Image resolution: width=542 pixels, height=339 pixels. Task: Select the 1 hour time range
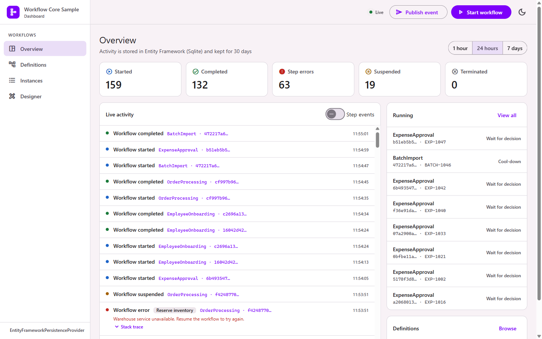tap(460, 48)
